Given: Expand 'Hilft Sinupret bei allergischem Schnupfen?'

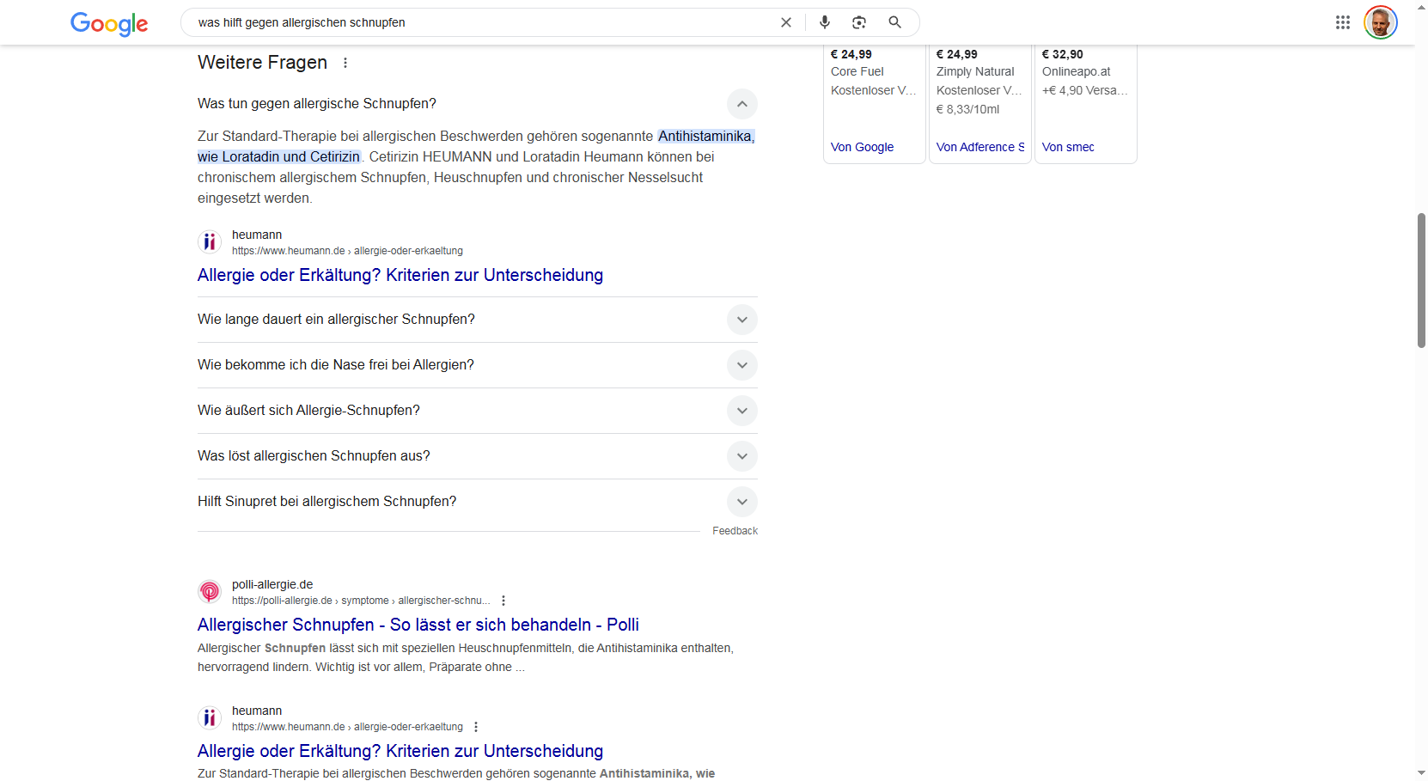Looking at the screenshot, I should click(x=478, y=502).
